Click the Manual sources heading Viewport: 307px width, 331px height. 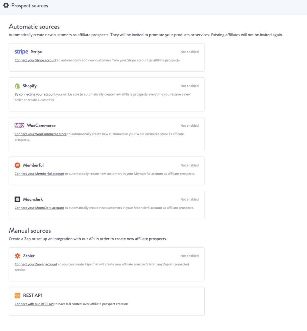(x=30, y=230)
